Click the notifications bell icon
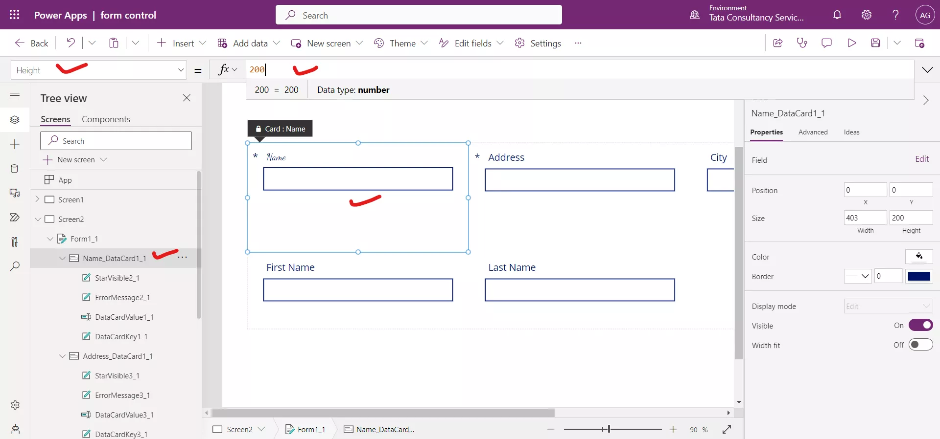Viewport: 940px width, 439px height. click(x=837, y=15)
